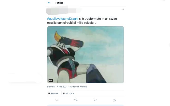Click the light blue bar below actions

click(x=86, y=105)
